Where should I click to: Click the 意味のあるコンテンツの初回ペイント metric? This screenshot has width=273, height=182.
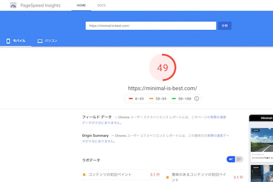click(204, 177)
